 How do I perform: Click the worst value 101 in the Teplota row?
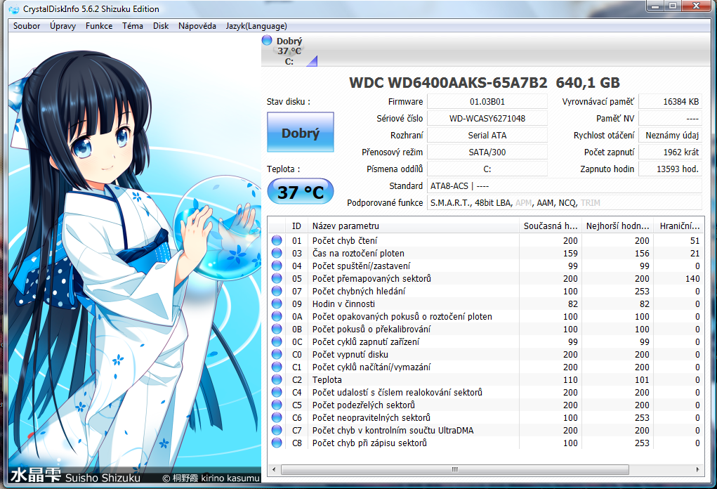642,379
